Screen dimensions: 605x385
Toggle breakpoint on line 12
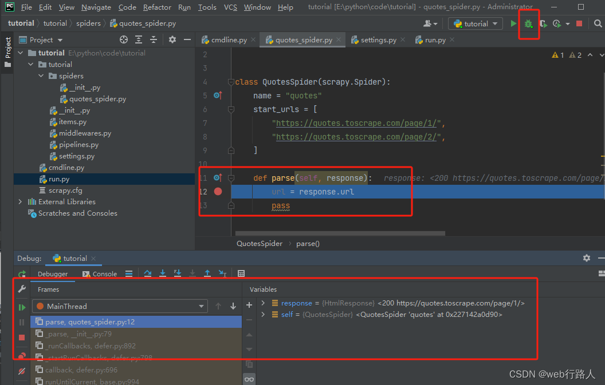218,192
